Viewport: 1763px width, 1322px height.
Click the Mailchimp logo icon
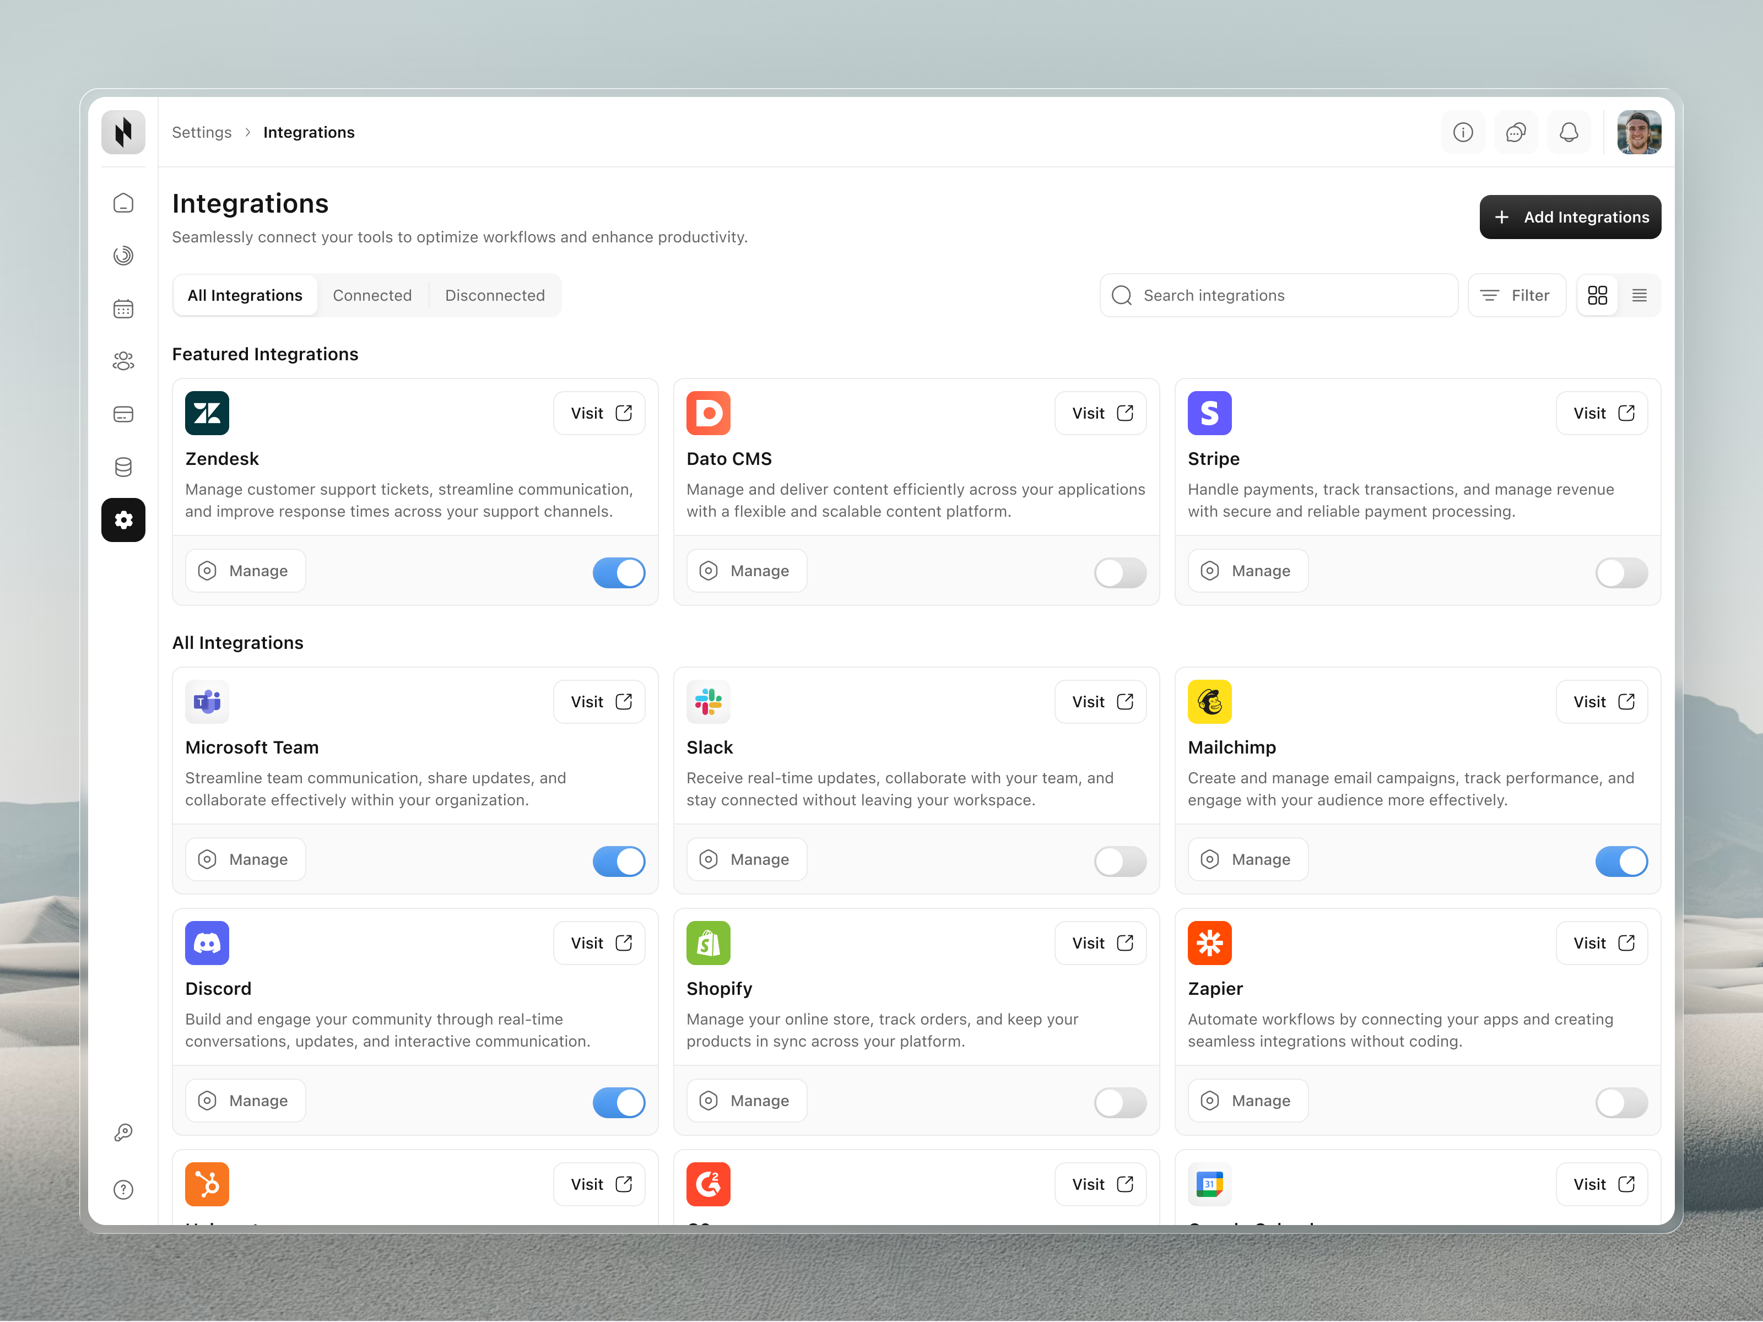(1210, 702)
